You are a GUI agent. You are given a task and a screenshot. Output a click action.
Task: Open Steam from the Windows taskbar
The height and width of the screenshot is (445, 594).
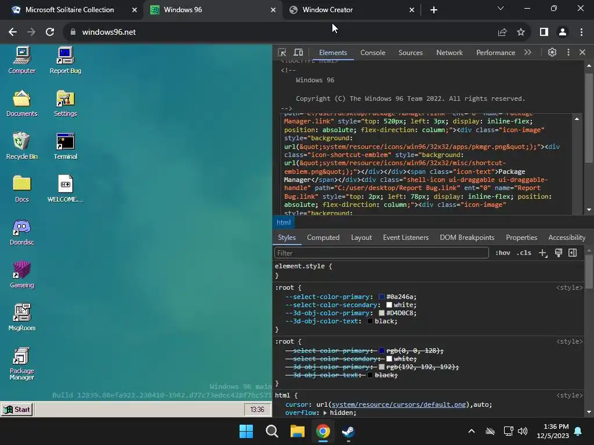[x=348, y=431]
